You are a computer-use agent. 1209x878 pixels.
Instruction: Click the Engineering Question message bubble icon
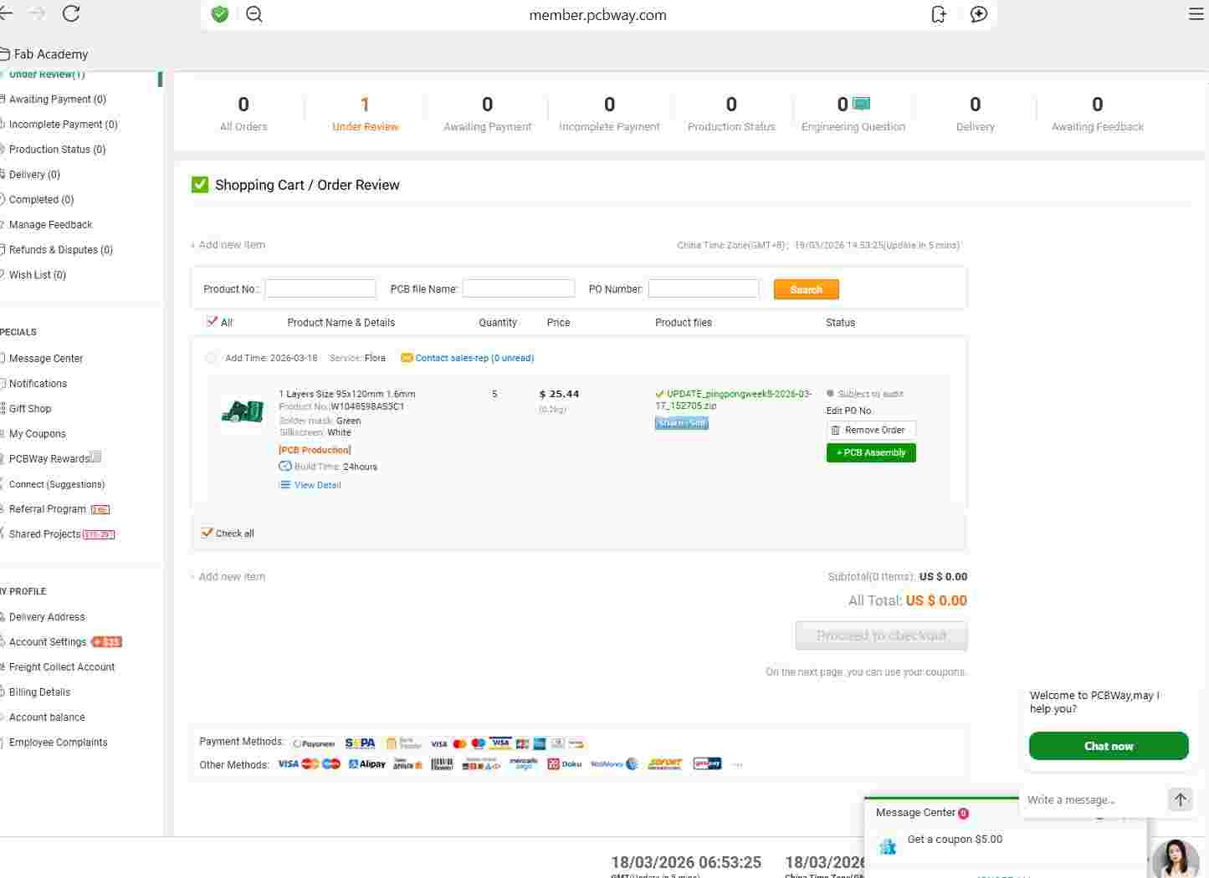pyautogui.click(x=861, y=104)
